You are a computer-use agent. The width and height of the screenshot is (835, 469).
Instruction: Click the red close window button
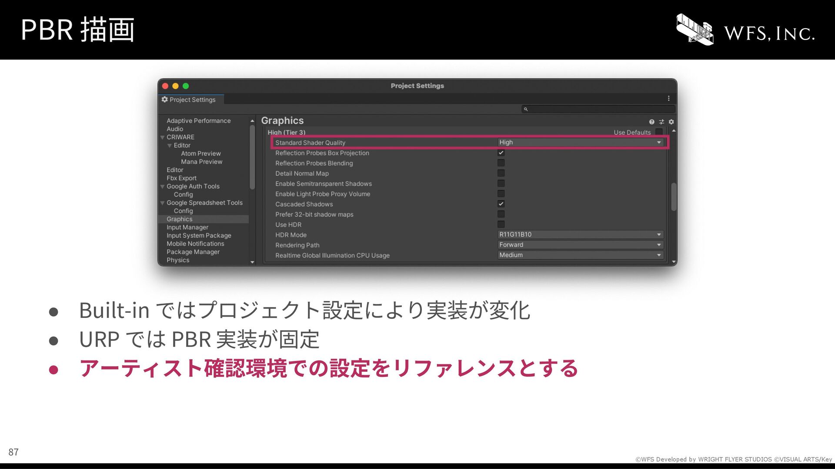click(x=165, y=86)
